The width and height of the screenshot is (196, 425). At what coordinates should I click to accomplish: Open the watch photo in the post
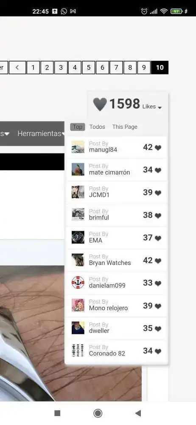(x=71, y=333)
